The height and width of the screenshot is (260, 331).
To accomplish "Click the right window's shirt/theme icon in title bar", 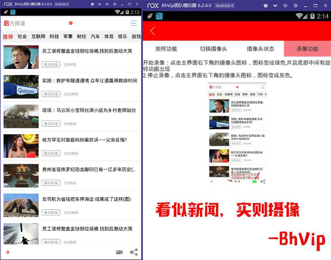I will pos(265,6).
